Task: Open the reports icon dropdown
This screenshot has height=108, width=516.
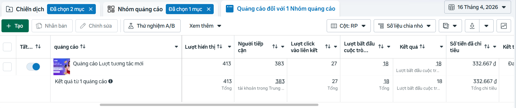Action: pos(450,26)
